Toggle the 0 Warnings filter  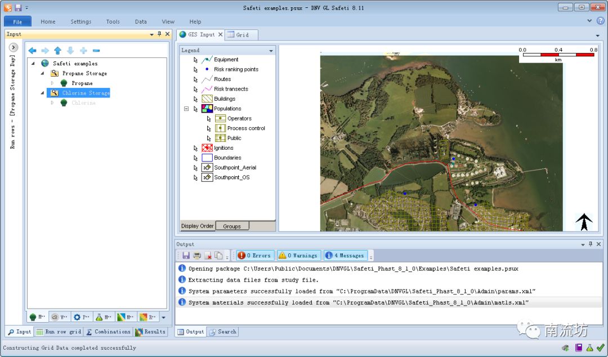pyautogui.click(x=299, y=256)
